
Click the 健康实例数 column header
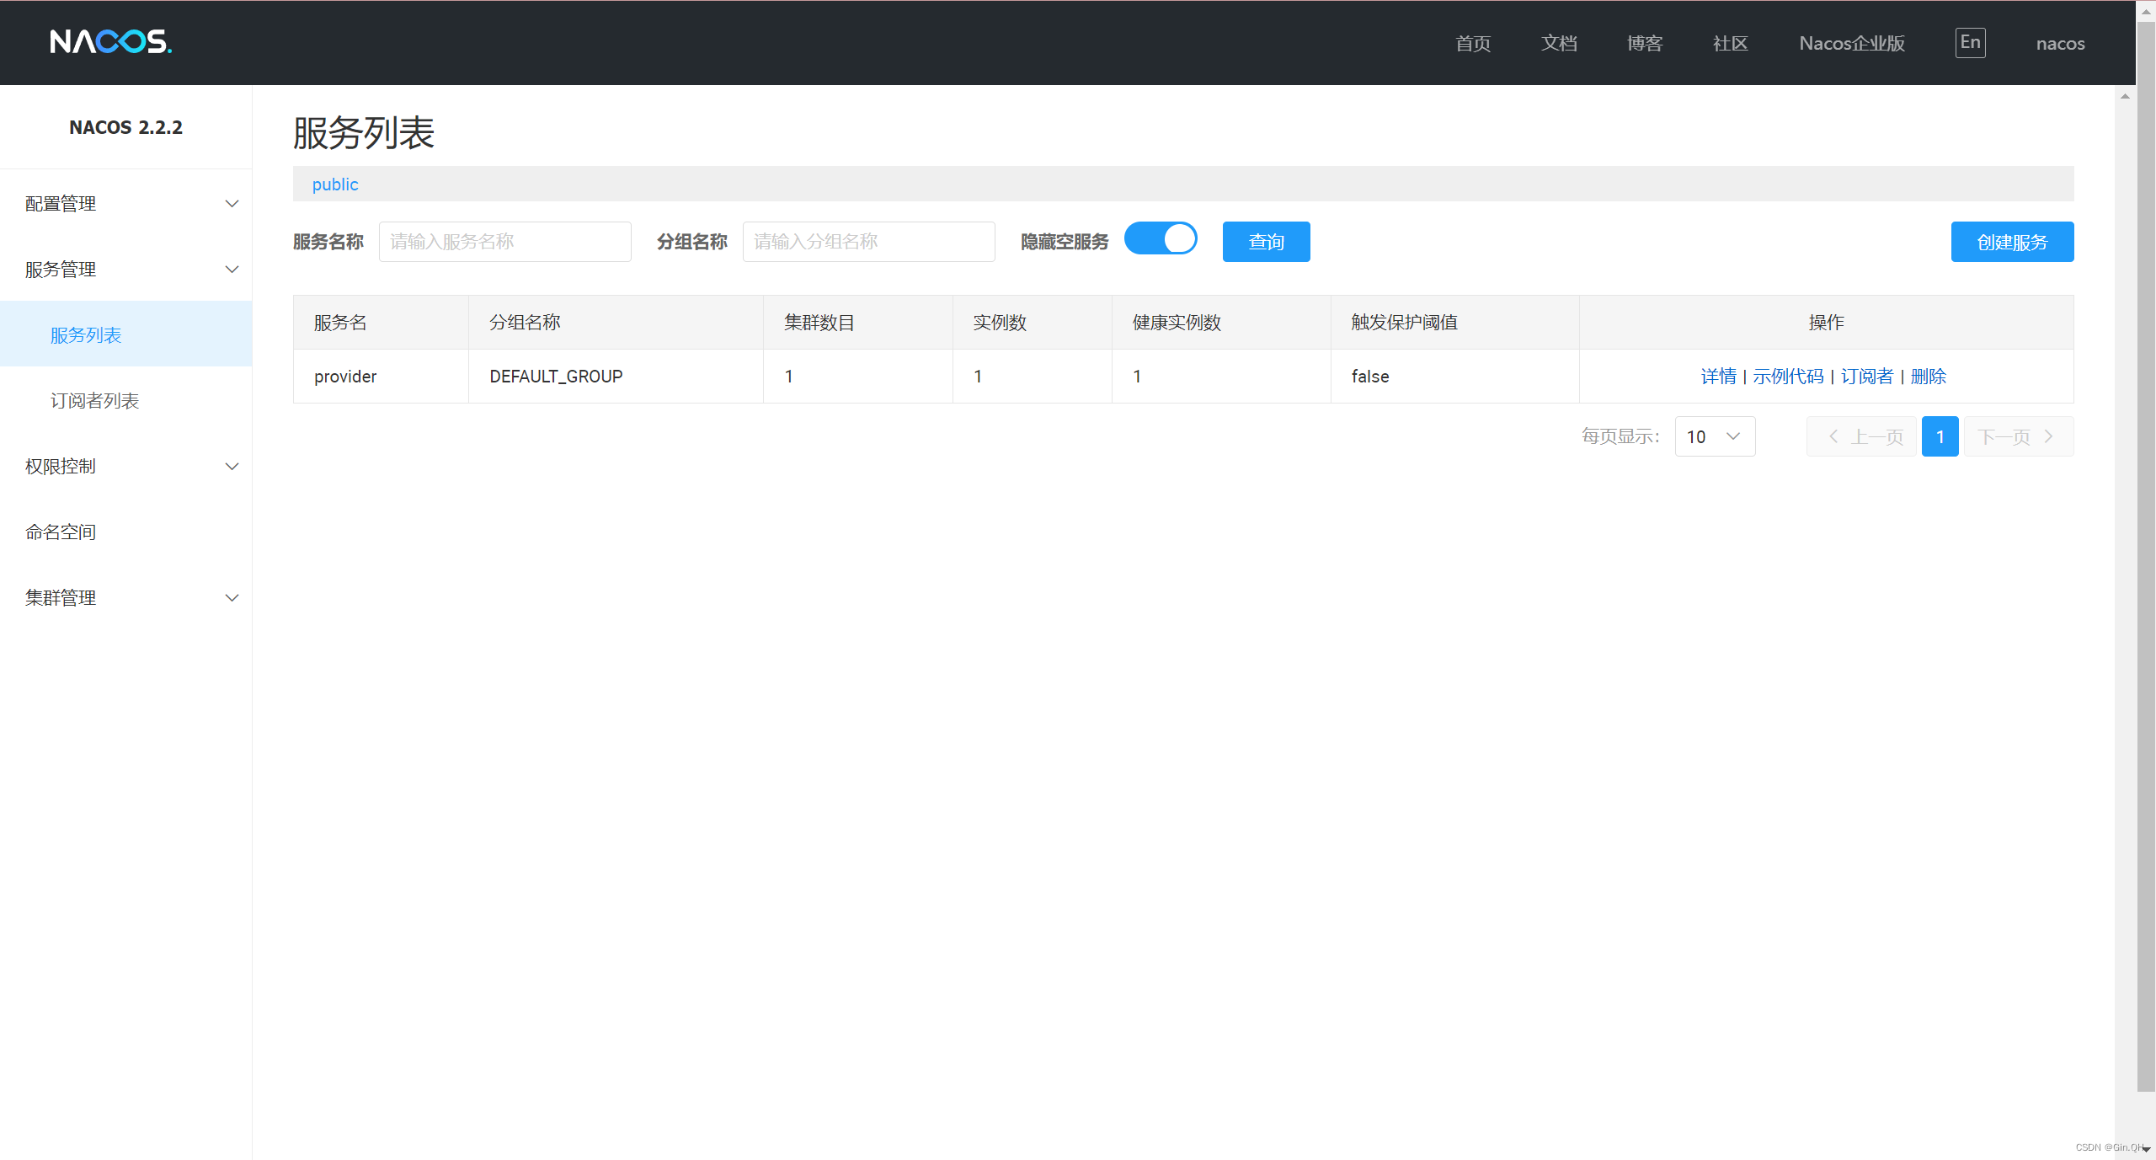coord(1221,323)
